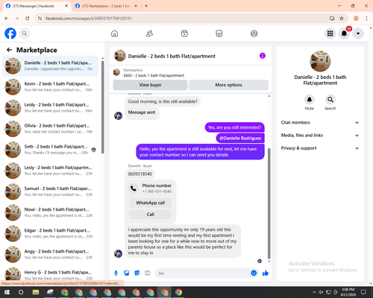Open Samuel conversation in the list

tap(50, 191)
